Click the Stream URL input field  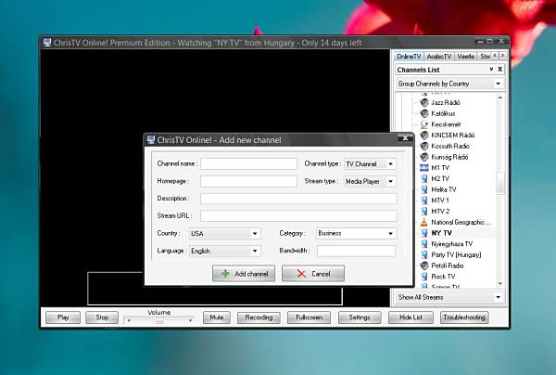[x=298, y=216]
